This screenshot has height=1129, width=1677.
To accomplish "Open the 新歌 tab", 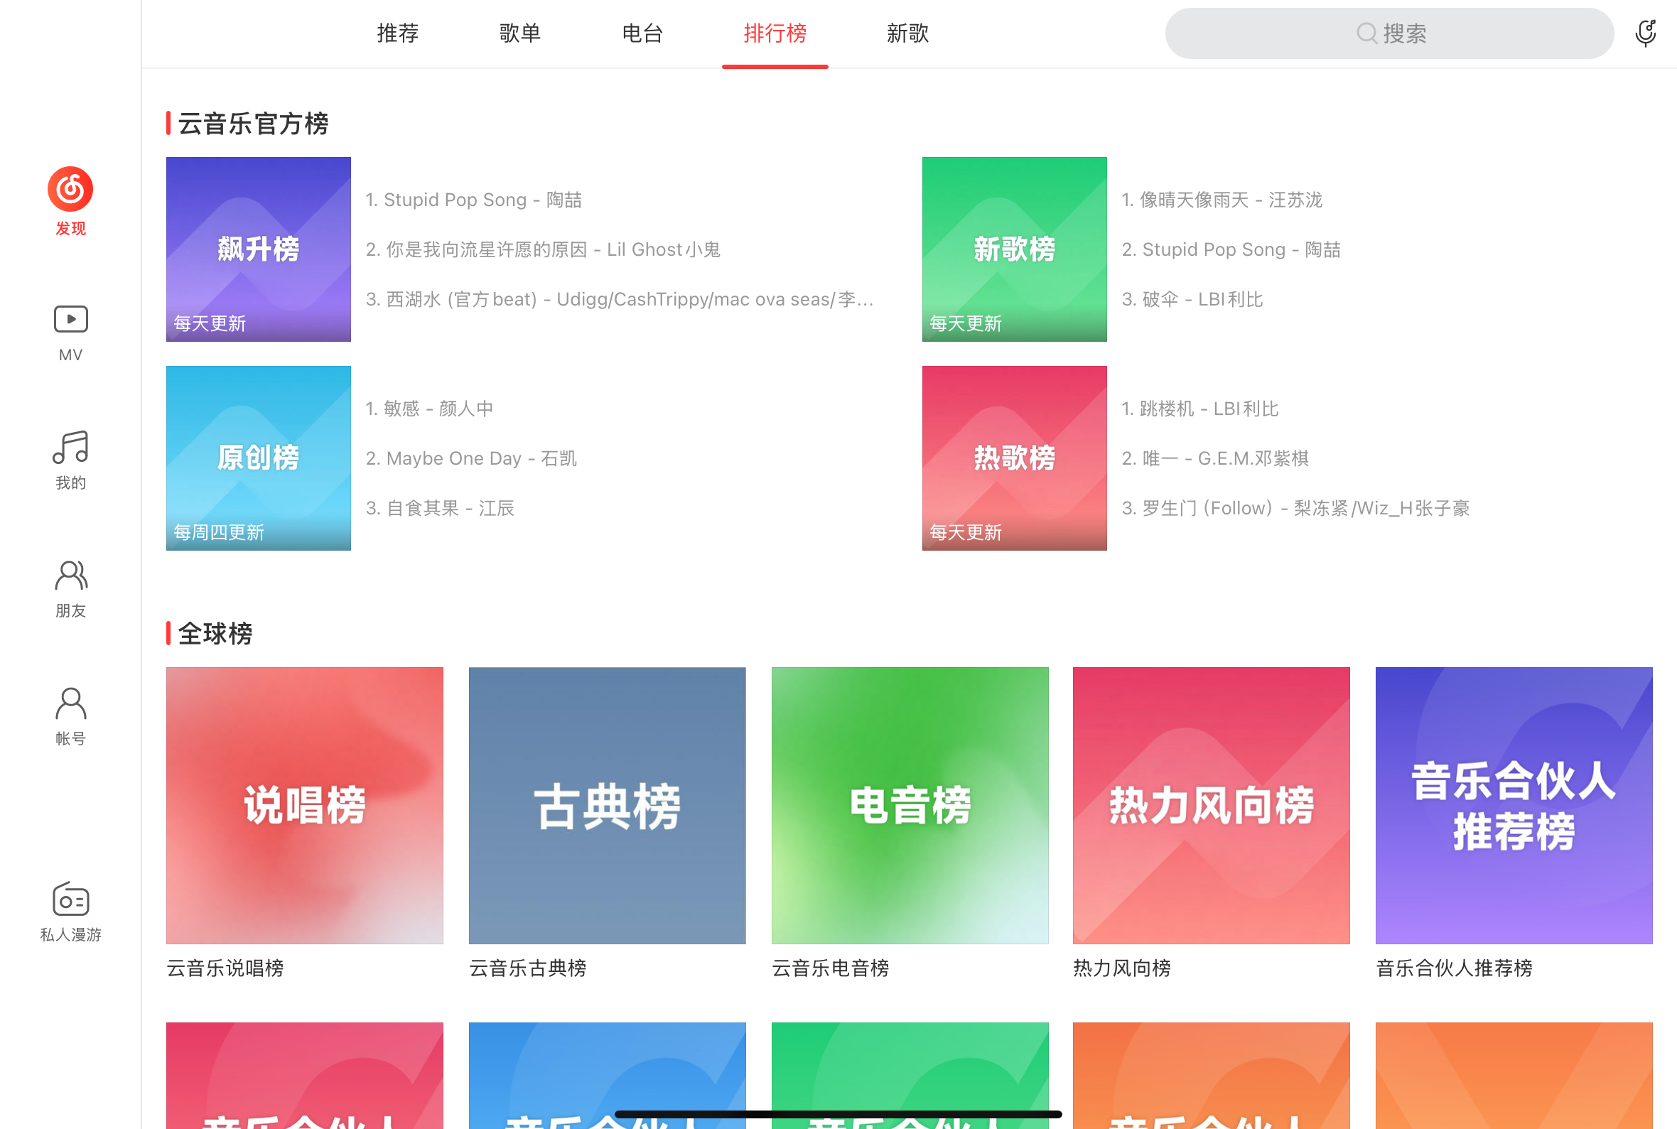I will 907,33.
